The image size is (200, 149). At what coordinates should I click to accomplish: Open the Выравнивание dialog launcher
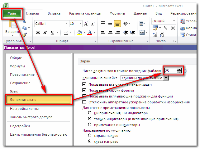(147, 41)
